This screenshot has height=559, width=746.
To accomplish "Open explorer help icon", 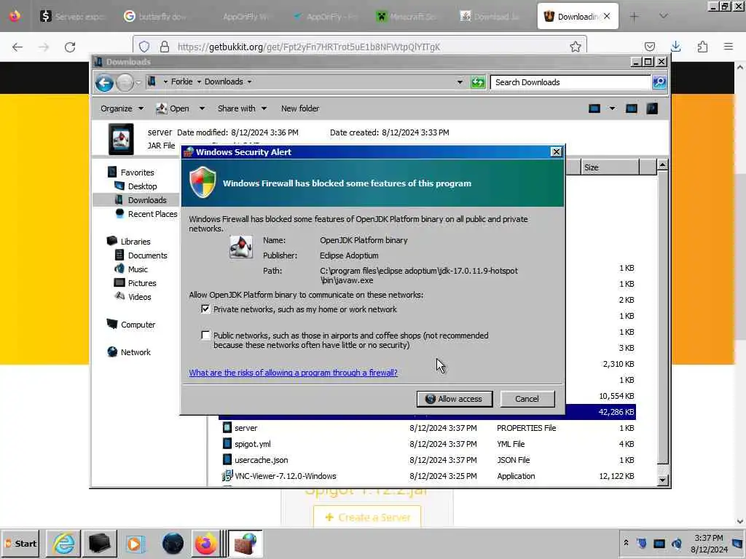I will (652, 108).
